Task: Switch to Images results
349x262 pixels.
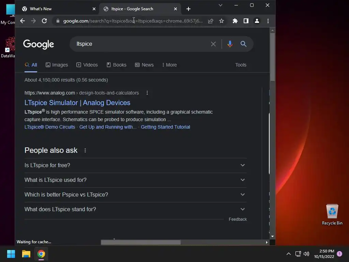Action: point(57,65)
